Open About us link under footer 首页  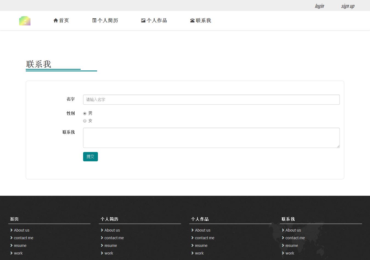coord(22,230)
